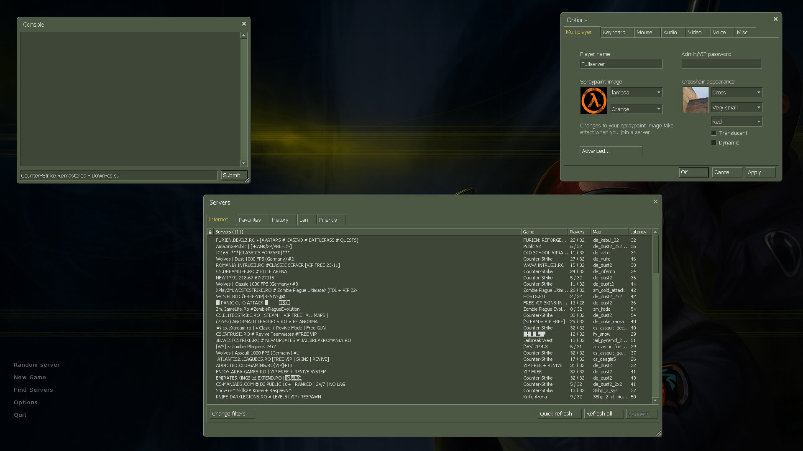Screen dimensions: 803x451
Task: Select Wolves Dust 1000 FPS #2 server
Action: click(429, 259)
